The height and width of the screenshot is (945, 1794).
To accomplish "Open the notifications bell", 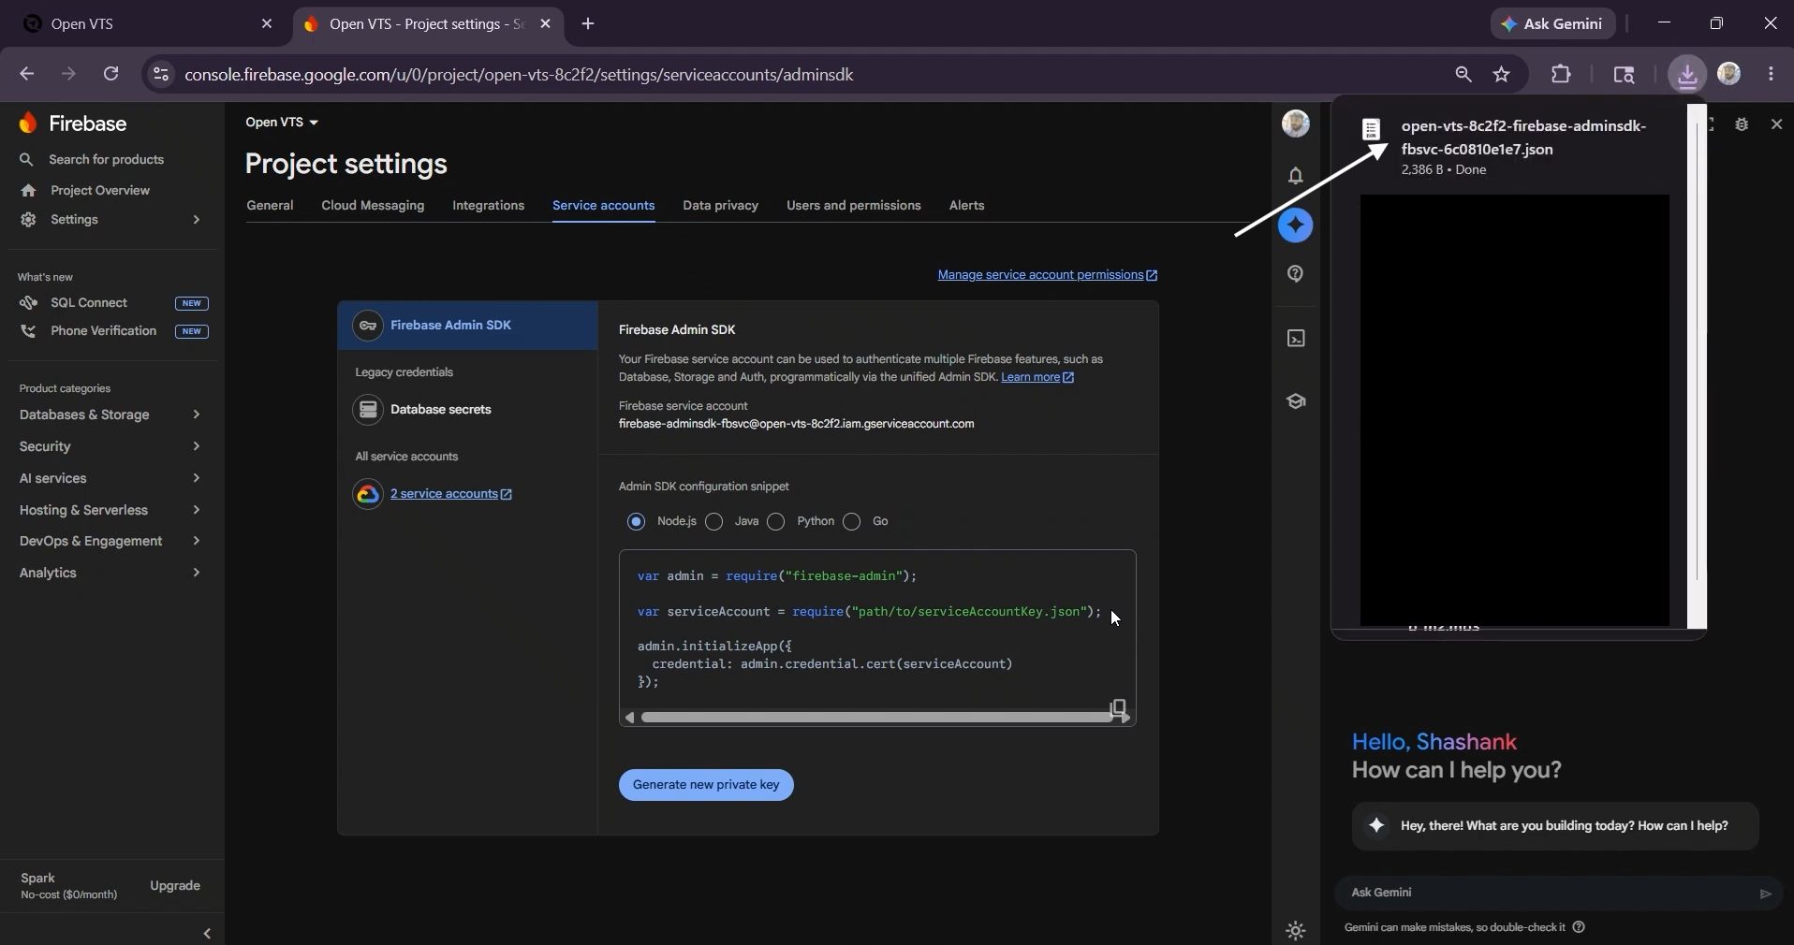I will pyautogui.click(x=1296, y=176).
